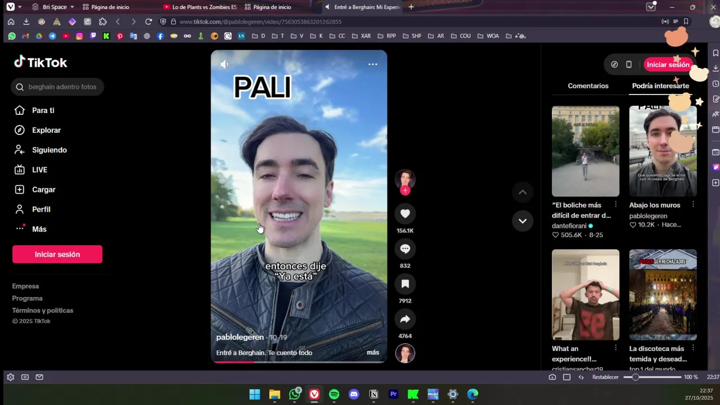Click the search field with berghain text
The width and height of the screenshot is (720, 405).
[57, 87]
